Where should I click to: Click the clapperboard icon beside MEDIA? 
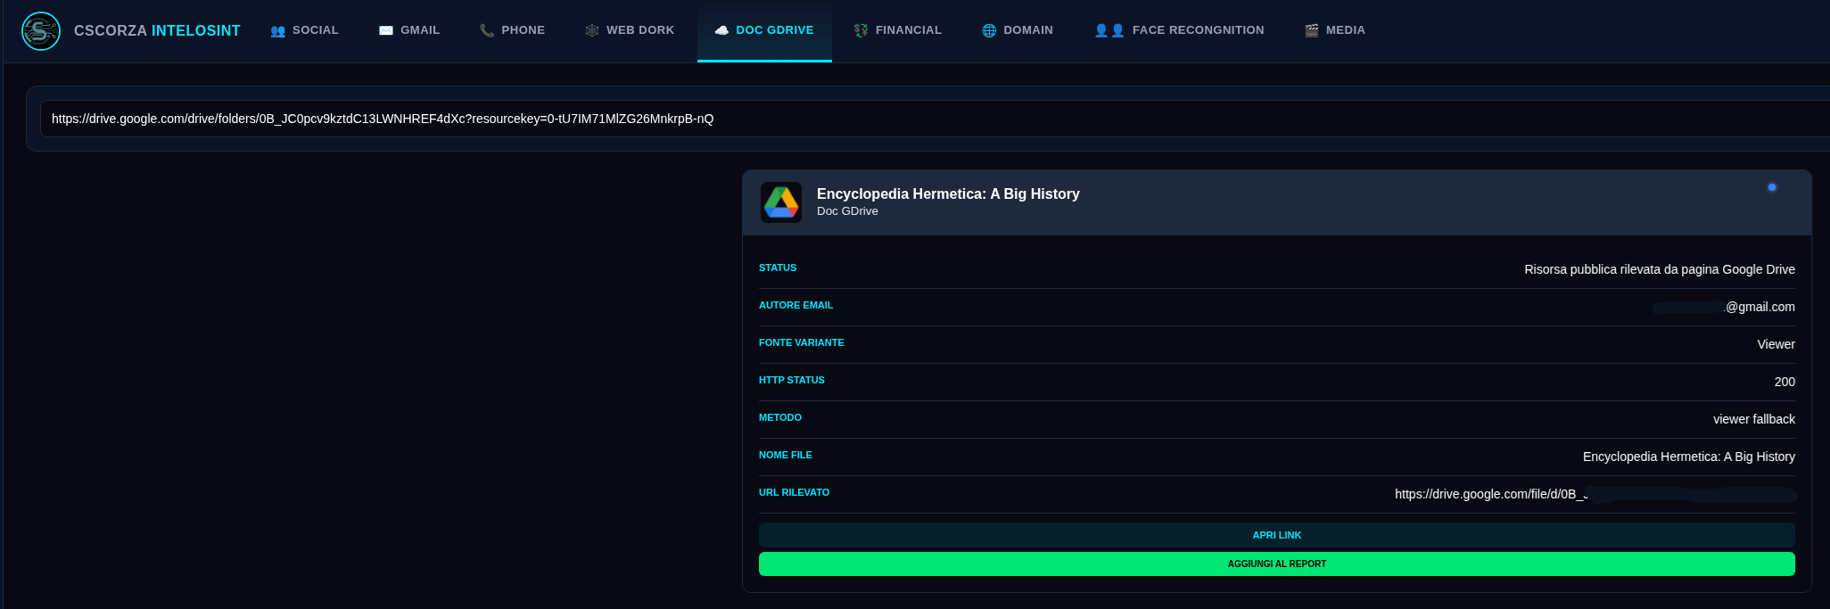(1312, 30)
